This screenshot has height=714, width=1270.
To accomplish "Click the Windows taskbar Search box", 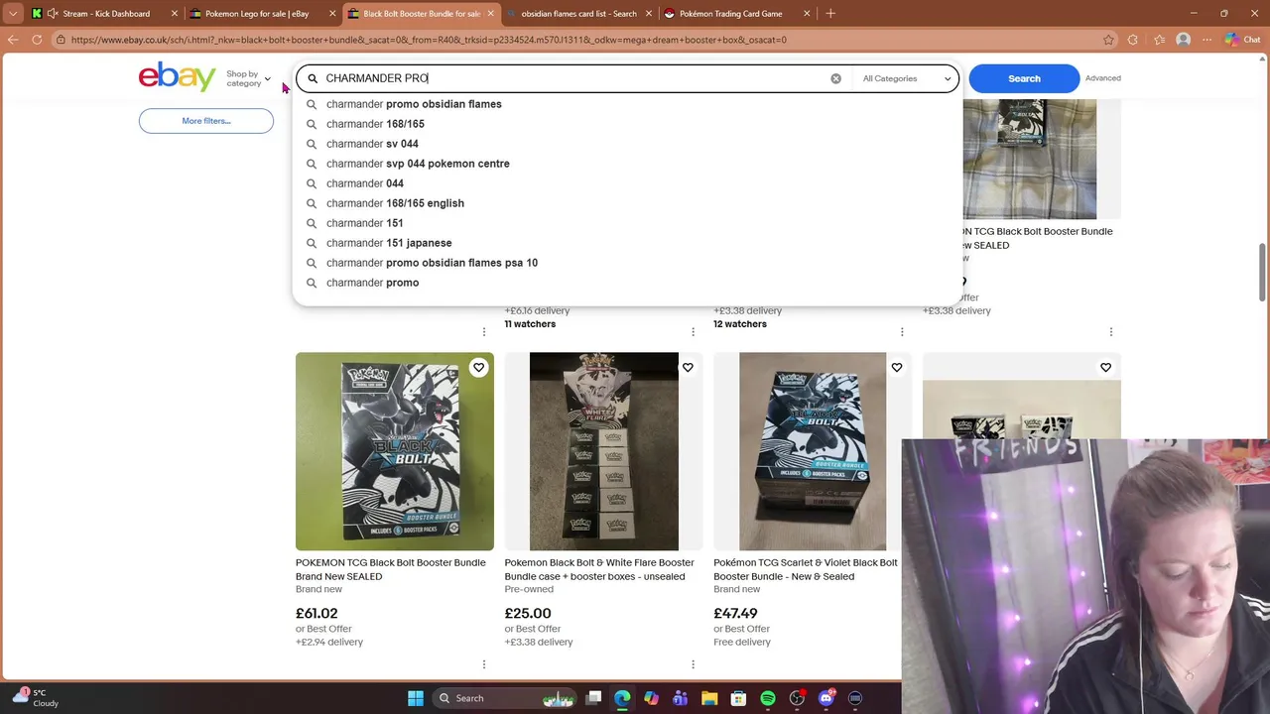I will click(x=506, y=698).
